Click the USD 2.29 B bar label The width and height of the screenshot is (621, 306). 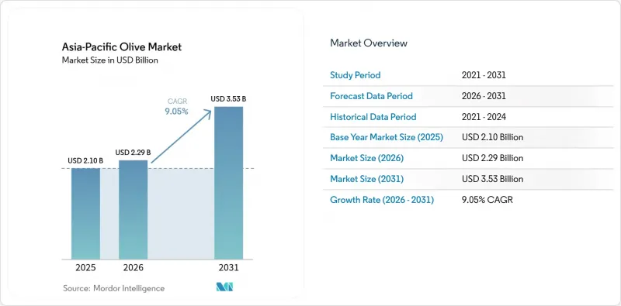tap(133, 152)
